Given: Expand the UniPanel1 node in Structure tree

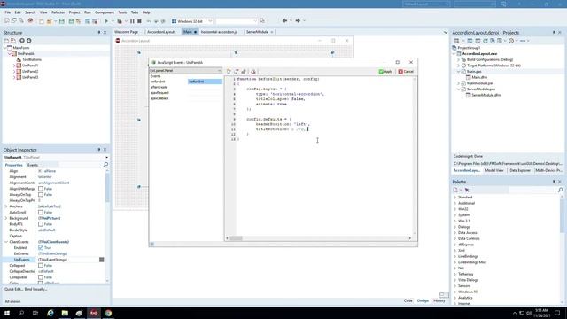Looking at the screenshot, I should [x=14, y=66].
